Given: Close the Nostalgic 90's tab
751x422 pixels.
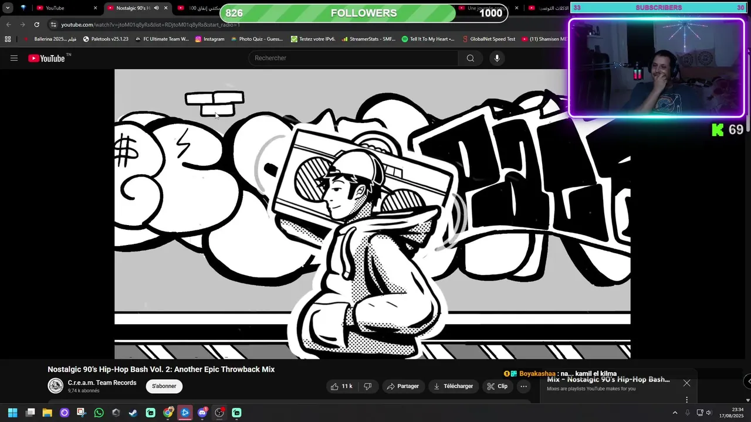Looking at the screenshot, I should coord(165,8).
